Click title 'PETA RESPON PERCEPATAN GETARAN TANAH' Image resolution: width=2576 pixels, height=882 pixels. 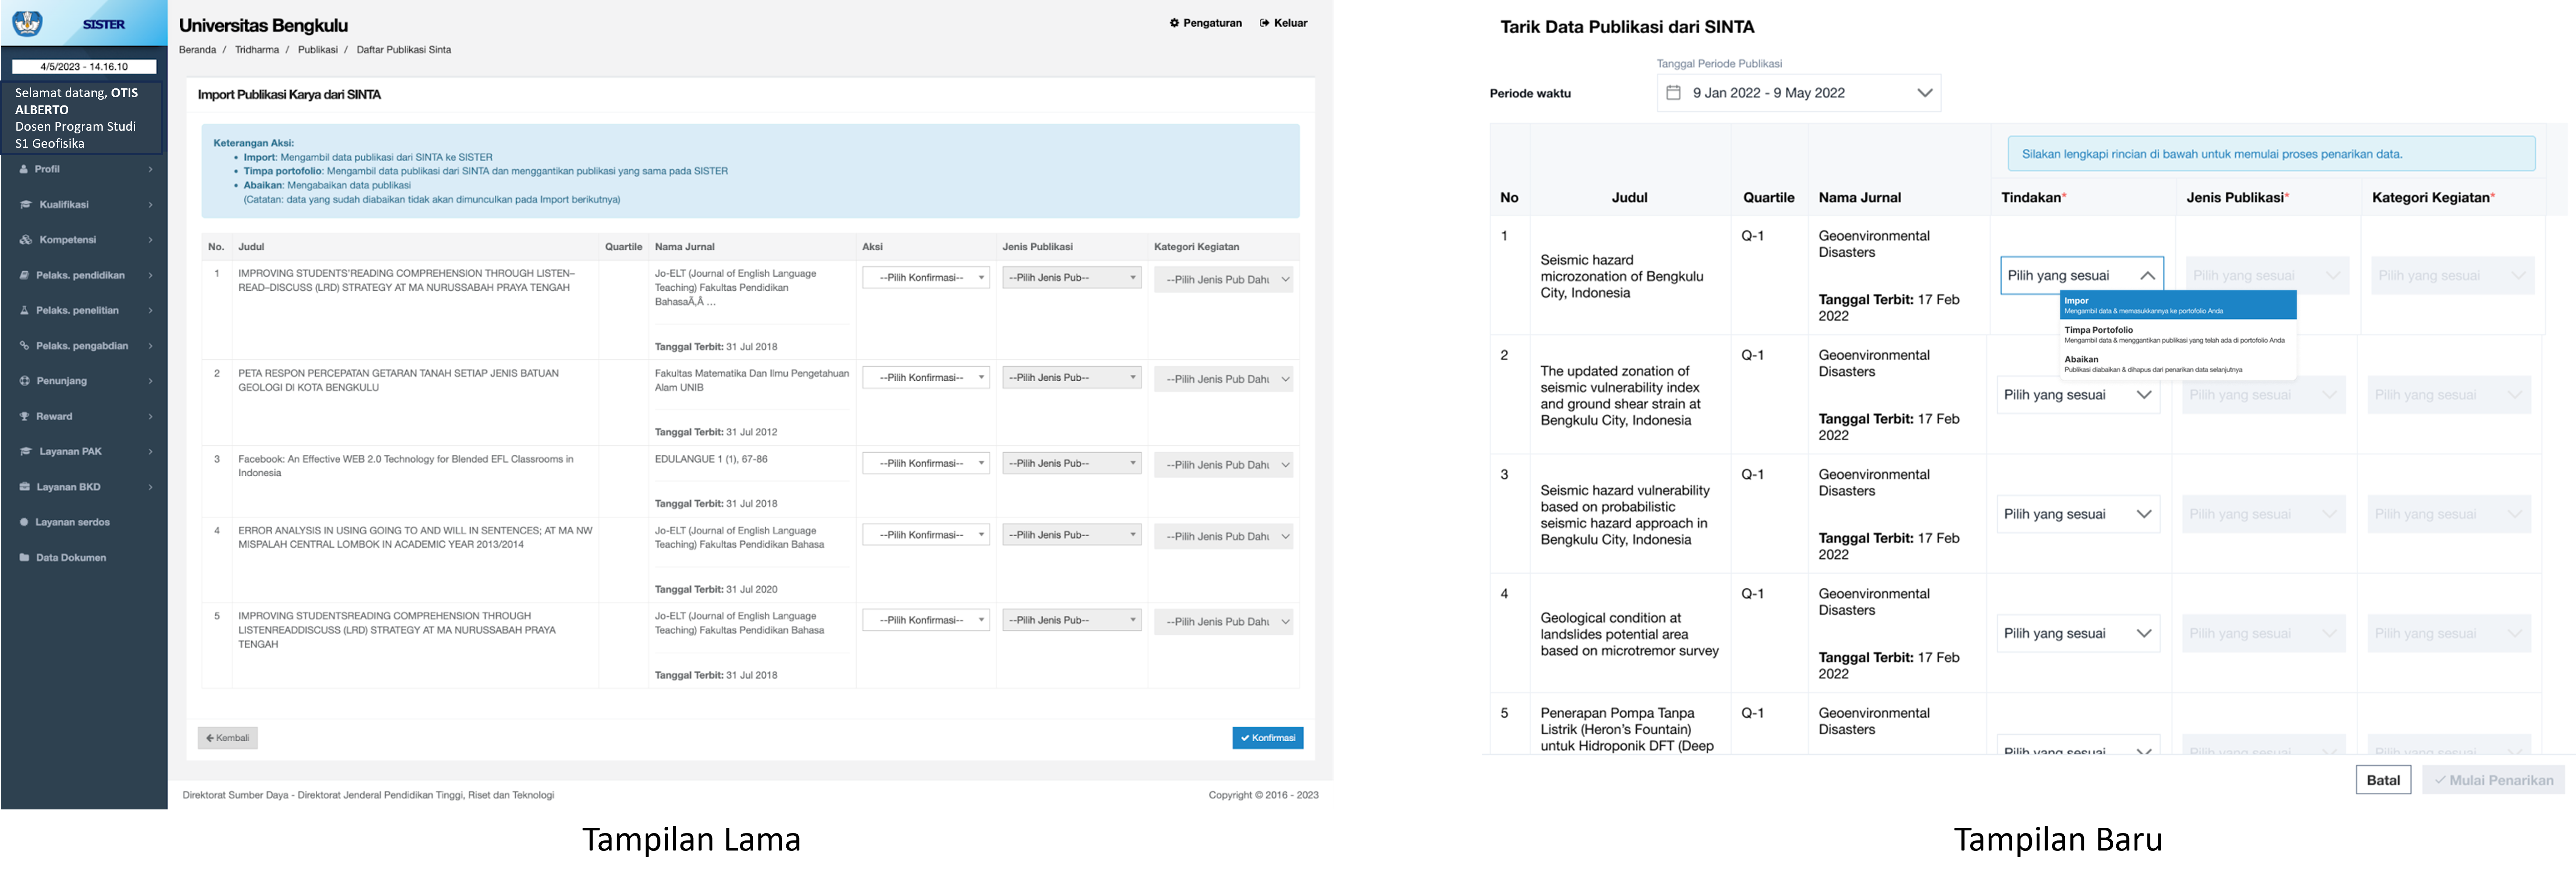[x=398, y=381]
